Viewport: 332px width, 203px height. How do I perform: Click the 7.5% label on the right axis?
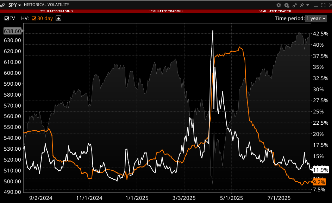point(319,190)
